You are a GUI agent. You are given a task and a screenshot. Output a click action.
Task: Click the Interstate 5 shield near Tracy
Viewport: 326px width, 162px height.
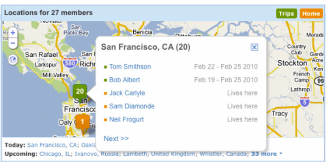click(x=305, y=101)
